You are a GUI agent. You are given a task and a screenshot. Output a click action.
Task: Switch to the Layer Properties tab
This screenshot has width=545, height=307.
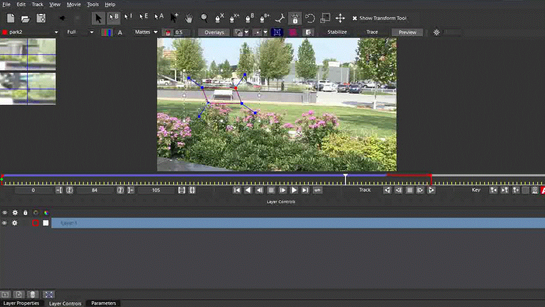[x=21, y=304]
